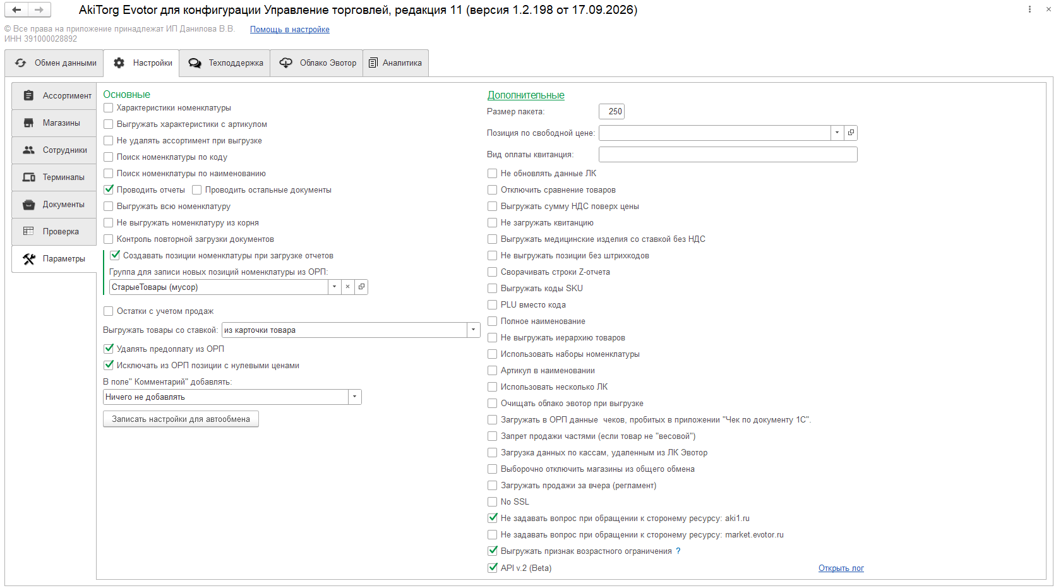This screenshot has width=1056, height=588.
Task: Open the Магазины side tab
Action: 54,123
